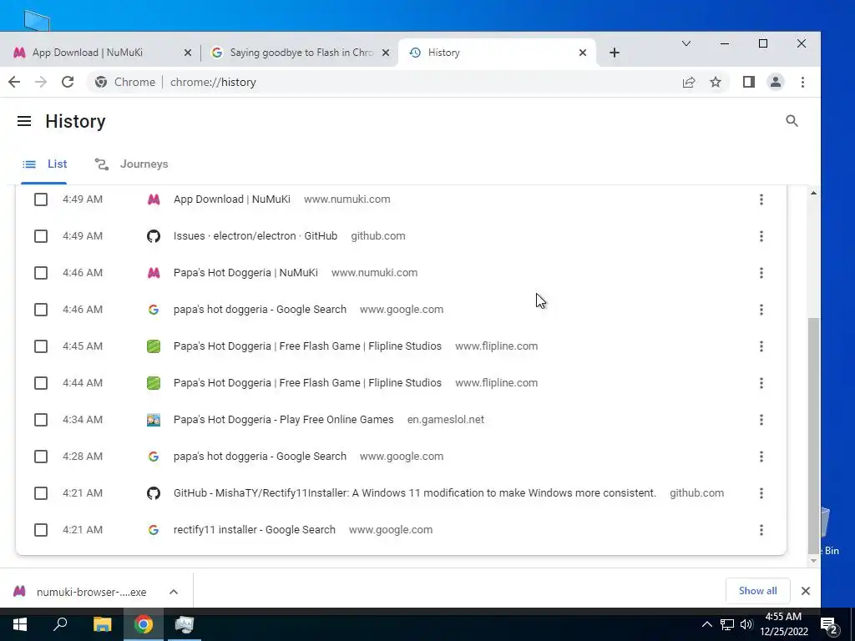Screen dimensions: 855x641
Task: Open taskbar clock showing 4:55 AM
Action: [783, 624]
